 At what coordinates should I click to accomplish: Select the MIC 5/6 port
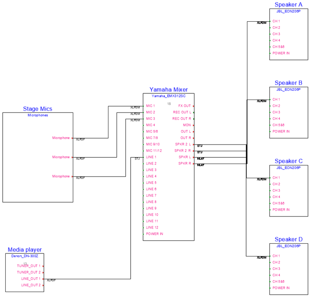pos(152,132)
